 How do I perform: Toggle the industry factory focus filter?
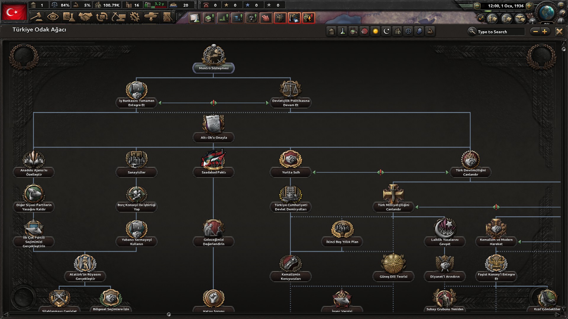[x=354, y=31]
